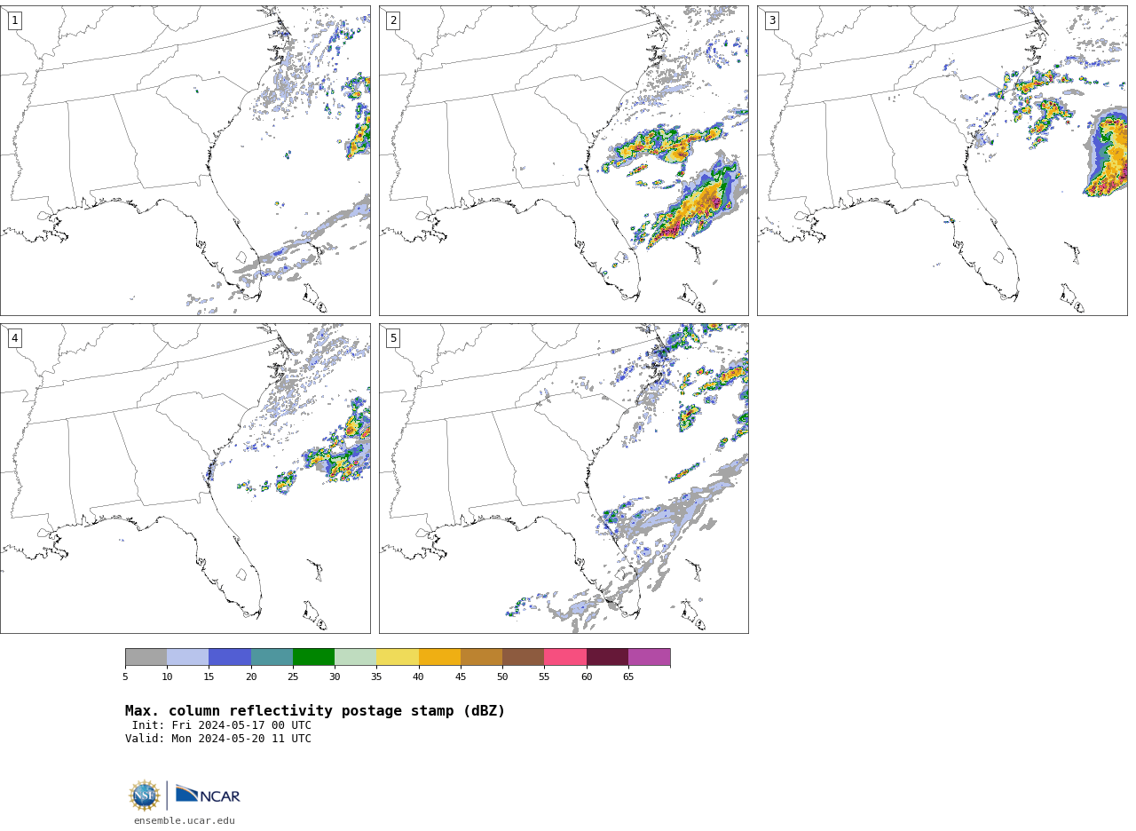Click the number 5 panel label

393,338
